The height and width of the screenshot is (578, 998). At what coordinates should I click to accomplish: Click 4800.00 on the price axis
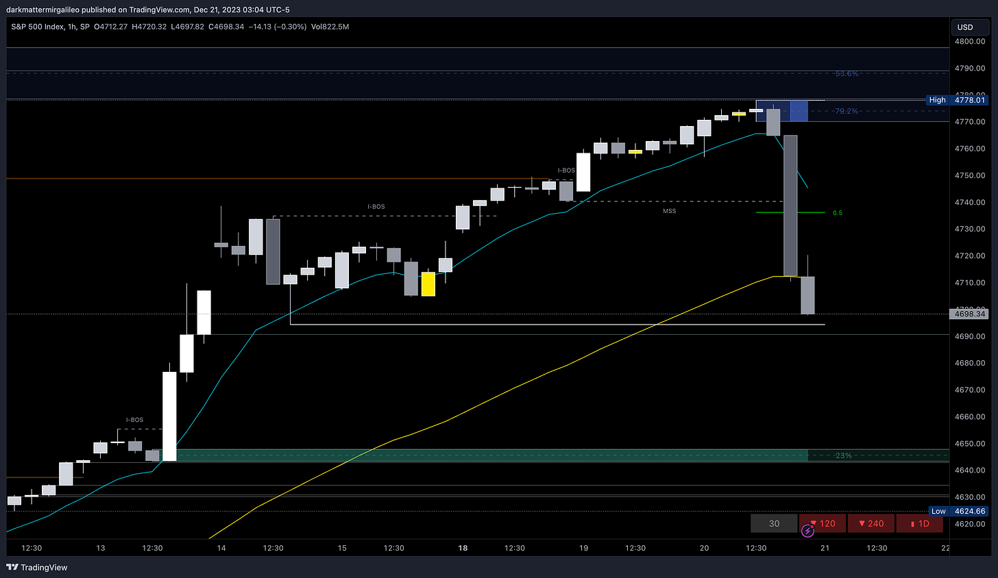point(970,41)
